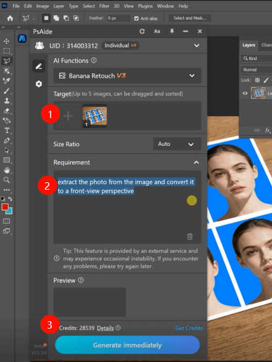Click the Select and Mask button
The height and width of the screenshot is (362, 272).
(190, 18)
